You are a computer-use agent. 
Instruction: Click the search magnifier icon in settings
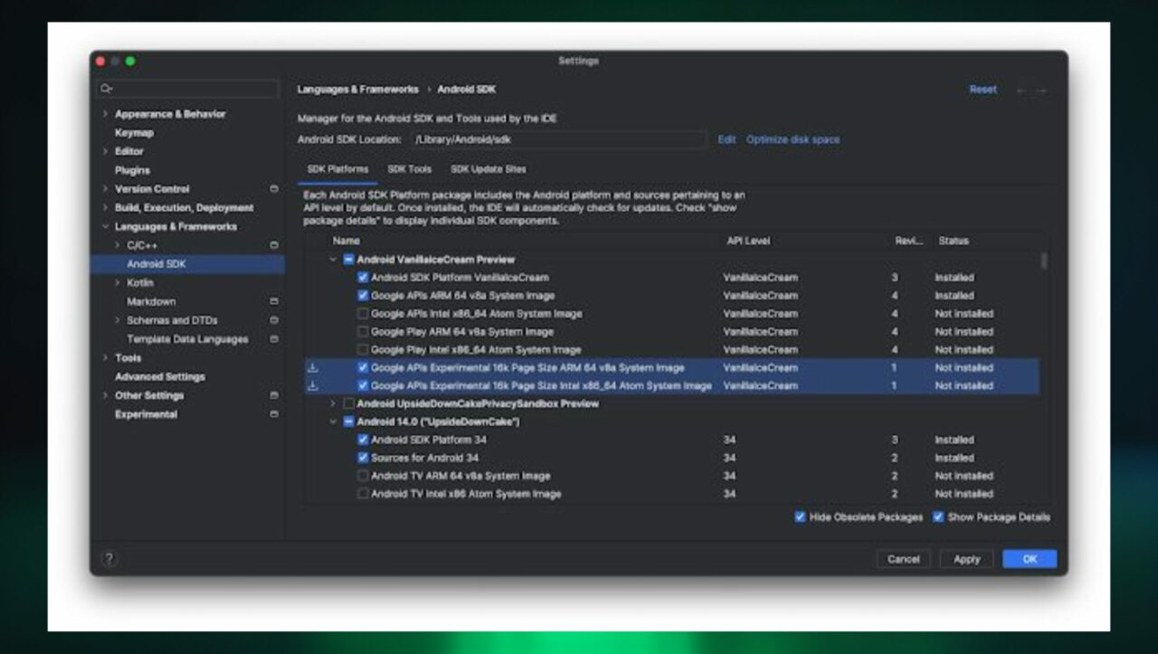(x=107, y=89)
